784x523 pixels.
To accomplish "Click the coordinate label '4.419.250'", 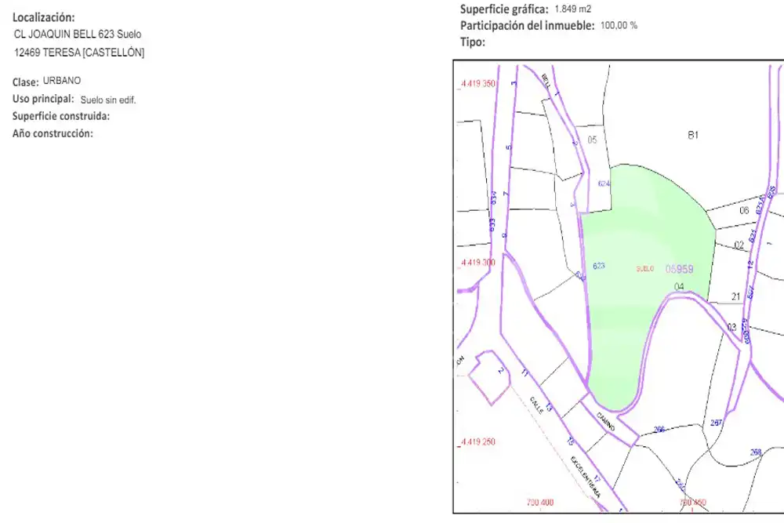I will click(477, 442).
